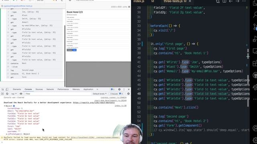The height and width of the screenshot is (144, 257).
Task: Open console settings gear icon
Action: (x=128, y=94)
